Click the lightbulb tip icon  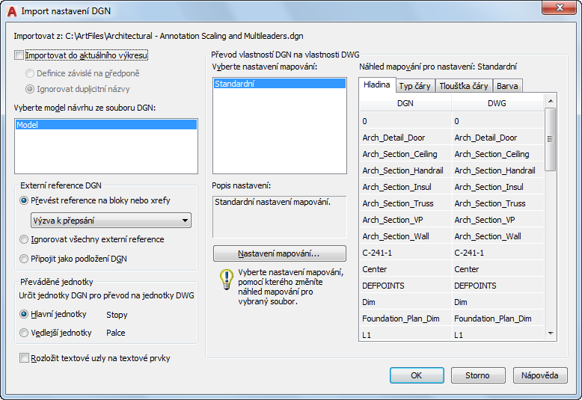click(x=226, y=279)
